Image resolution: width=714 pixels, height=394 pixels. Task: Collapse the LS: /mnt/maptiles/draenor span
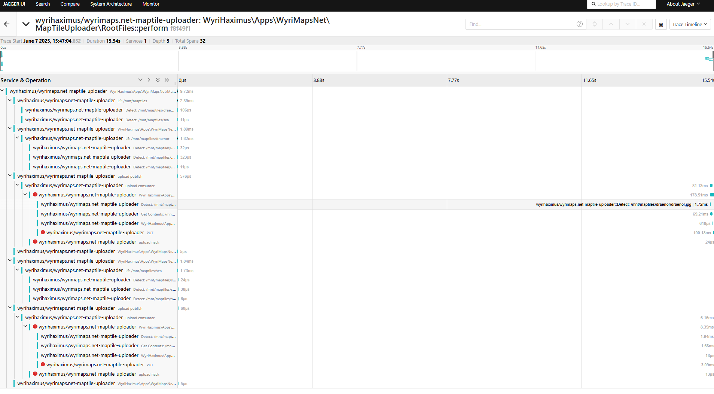pos(18,138)
